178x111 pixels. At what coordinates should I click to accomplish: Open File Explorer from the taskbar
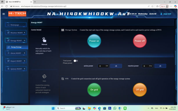tap(89, 108)
